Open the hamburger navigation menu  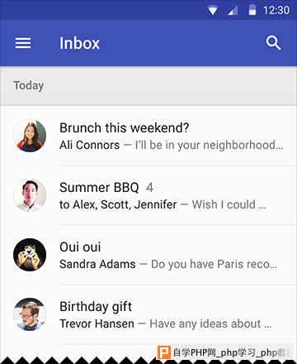[x=23, y=43]
